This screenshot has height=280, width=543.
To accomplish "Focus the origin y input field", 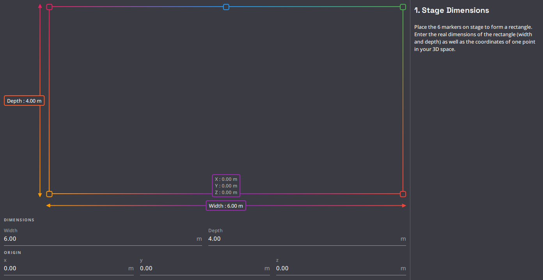I will (x=205, y=268).
